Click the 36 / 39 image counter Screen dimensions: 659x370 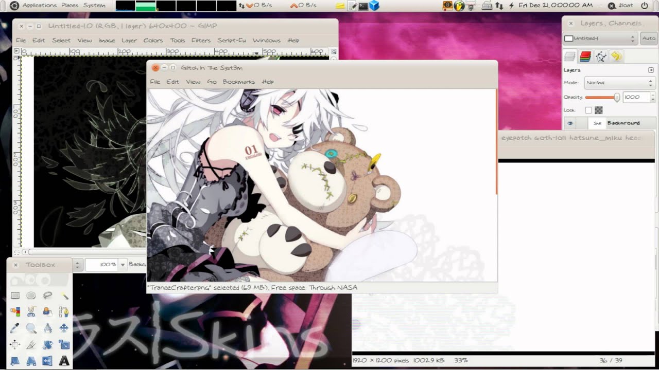pos(611,361)
